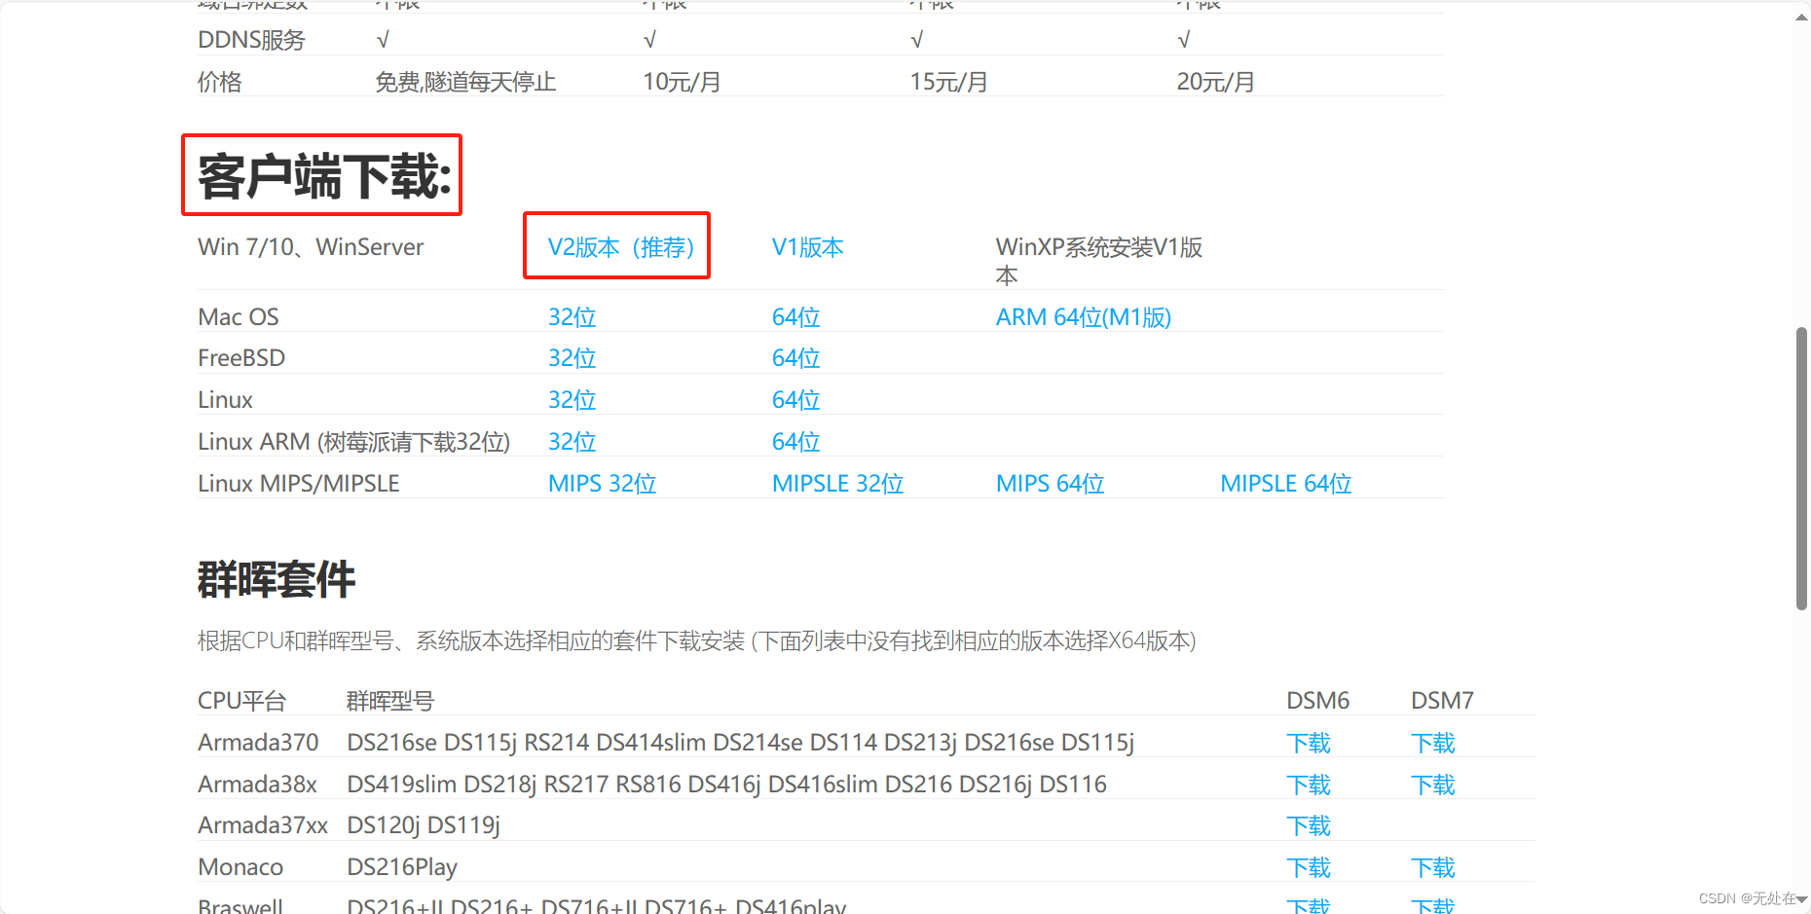Click the Linux ARM (树莓派请下载32位) label
This screenshot has height=914, width=1811.
(x=353, y=442)
